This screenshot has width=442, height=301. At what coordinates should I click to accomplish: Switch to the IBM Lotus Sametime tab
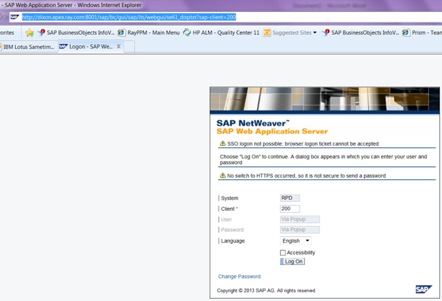29,47
